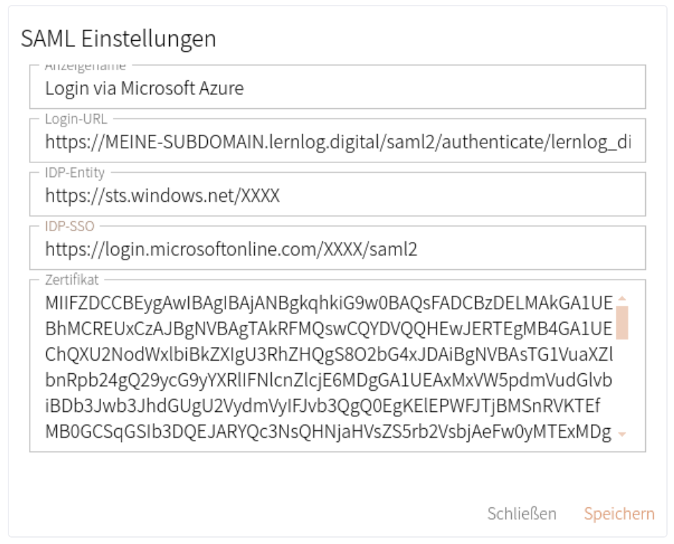Place cursor in certificate line starting MIIFZDCC
The image size is (674, 544).
coord(329,303)
